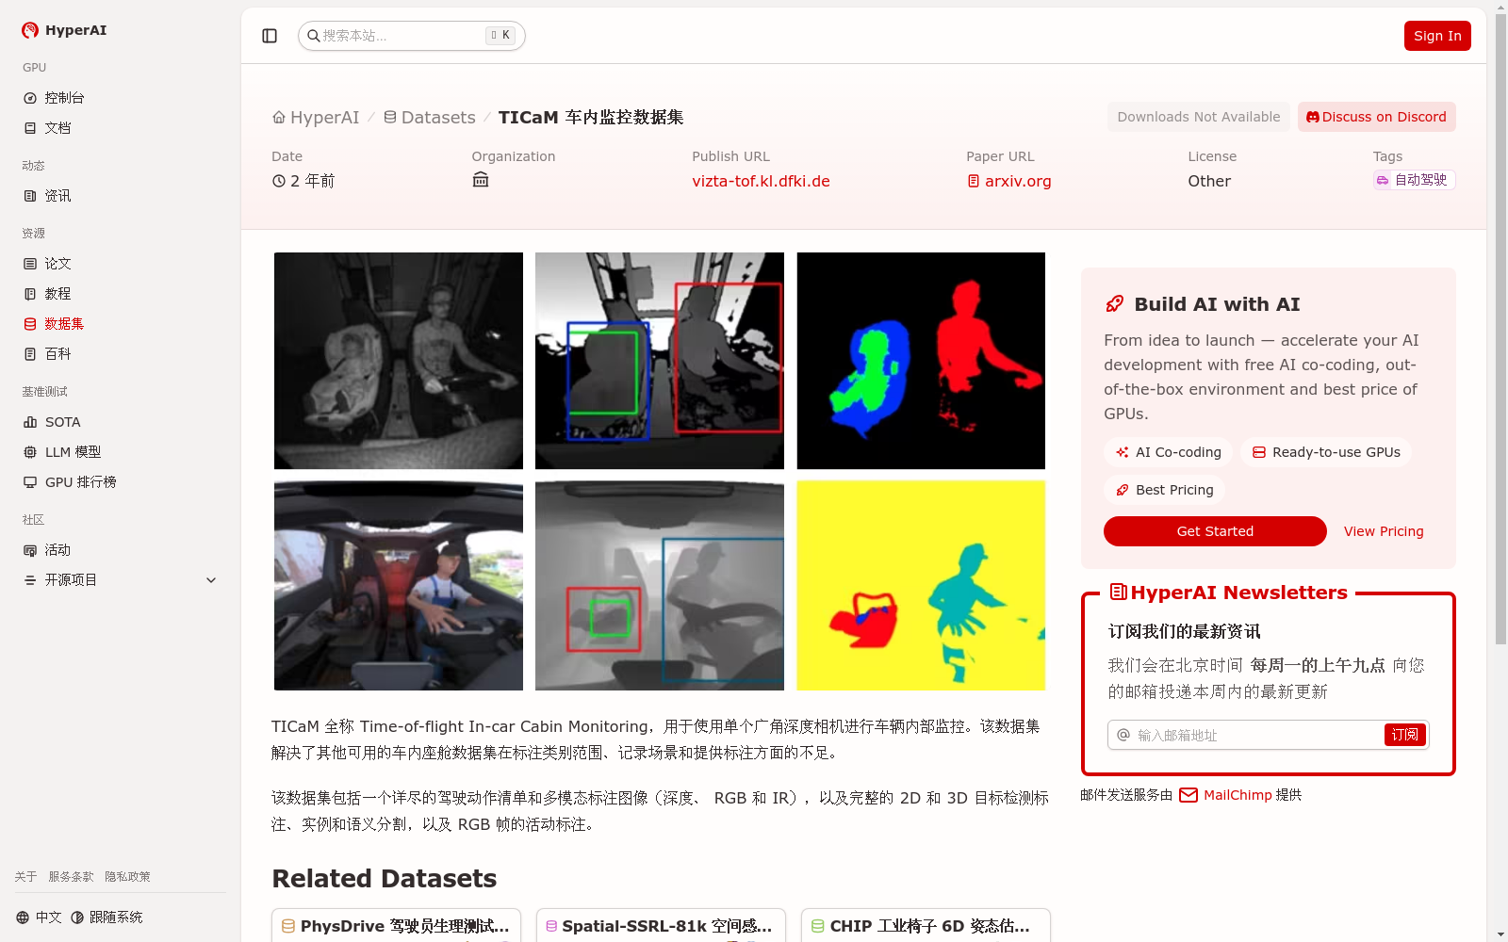Open the RGB synthetic driver image
1508x942 pixels.
tap(399, 586)
